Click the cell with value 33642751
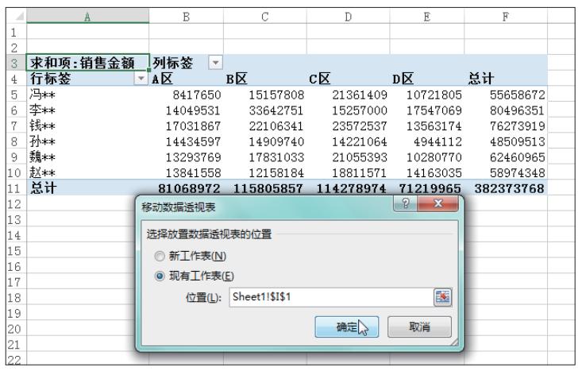This screenshot has width=582, height=371. [265, 110]
